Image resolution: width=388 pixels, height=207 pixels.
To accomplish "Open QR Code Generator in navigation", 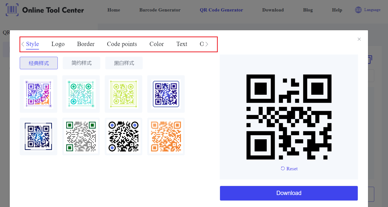I will click(x=221, y=10).
